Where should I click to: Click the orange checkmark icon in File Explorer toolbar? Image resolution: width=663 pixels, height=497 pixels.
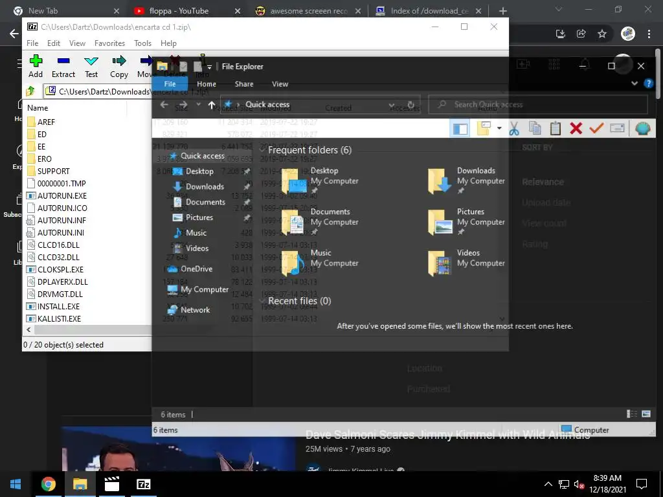coord(596,128)
